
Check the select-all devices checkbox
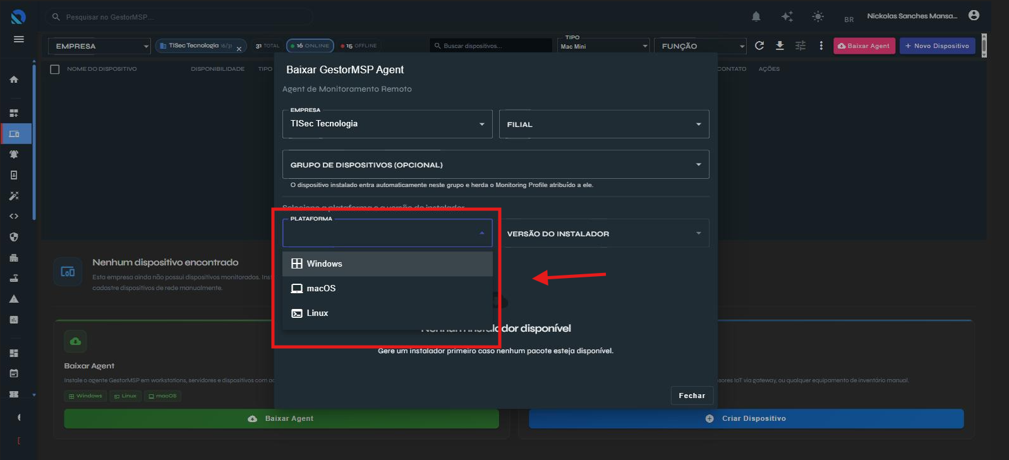55,69
